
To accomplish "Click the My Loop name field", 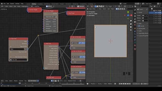I will tap(18, 60).
